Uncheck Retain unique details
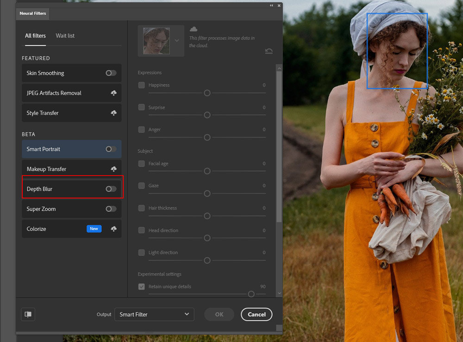 coord(141,286)
